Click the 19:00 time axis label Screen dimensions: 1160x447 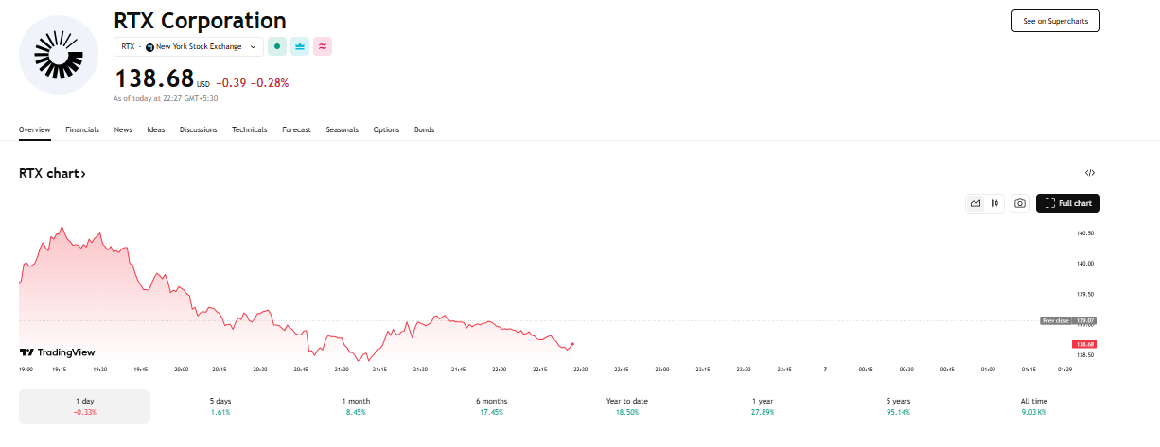pyautogui.click(x=26, y=370)
